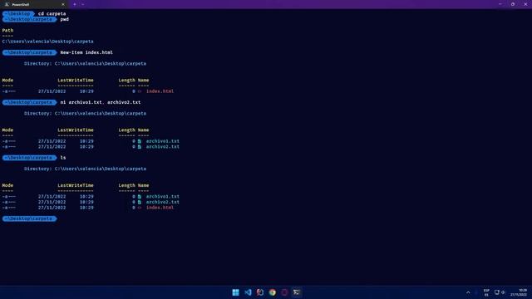Screen dimensions: 532x299
Task: Click the Terminal icon in the taskbar
Action: pos(297,292)
